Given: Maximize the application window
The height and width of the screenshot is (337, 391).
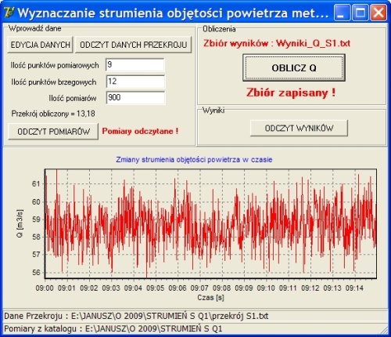Looking at the screenshot, I should point(361,13).
